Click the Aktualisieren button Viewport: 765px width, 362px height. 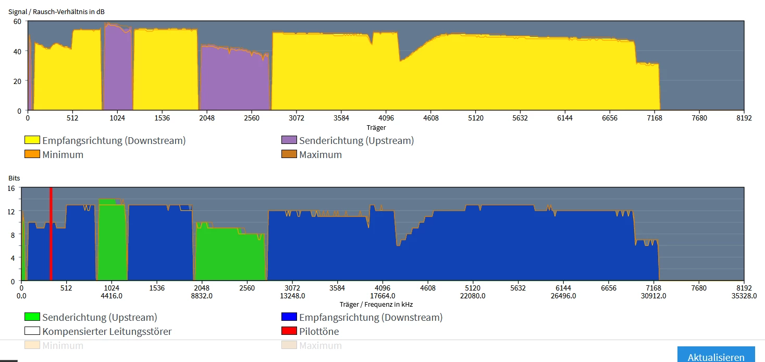click(716, 355)
